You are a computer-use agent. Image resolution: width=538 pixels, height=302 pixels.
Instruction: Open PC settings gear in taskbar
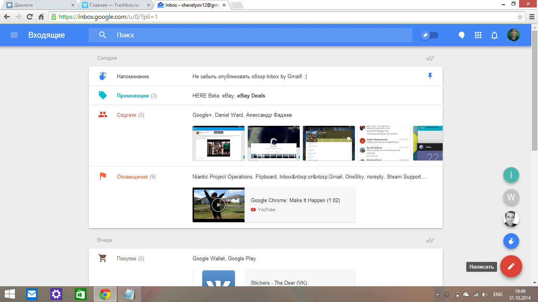(56, 294)
